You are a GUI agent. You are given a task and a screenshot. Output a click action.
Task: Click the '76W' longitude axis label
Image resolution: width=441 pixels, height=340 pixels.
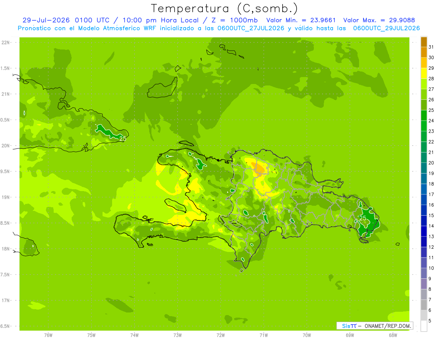[48, 335]
